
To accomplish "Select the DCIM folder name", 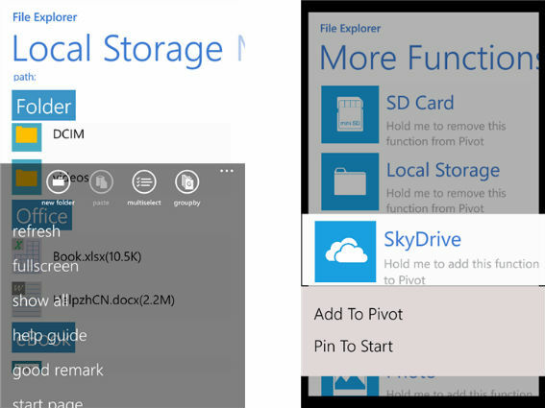I will tap(68, 134).
